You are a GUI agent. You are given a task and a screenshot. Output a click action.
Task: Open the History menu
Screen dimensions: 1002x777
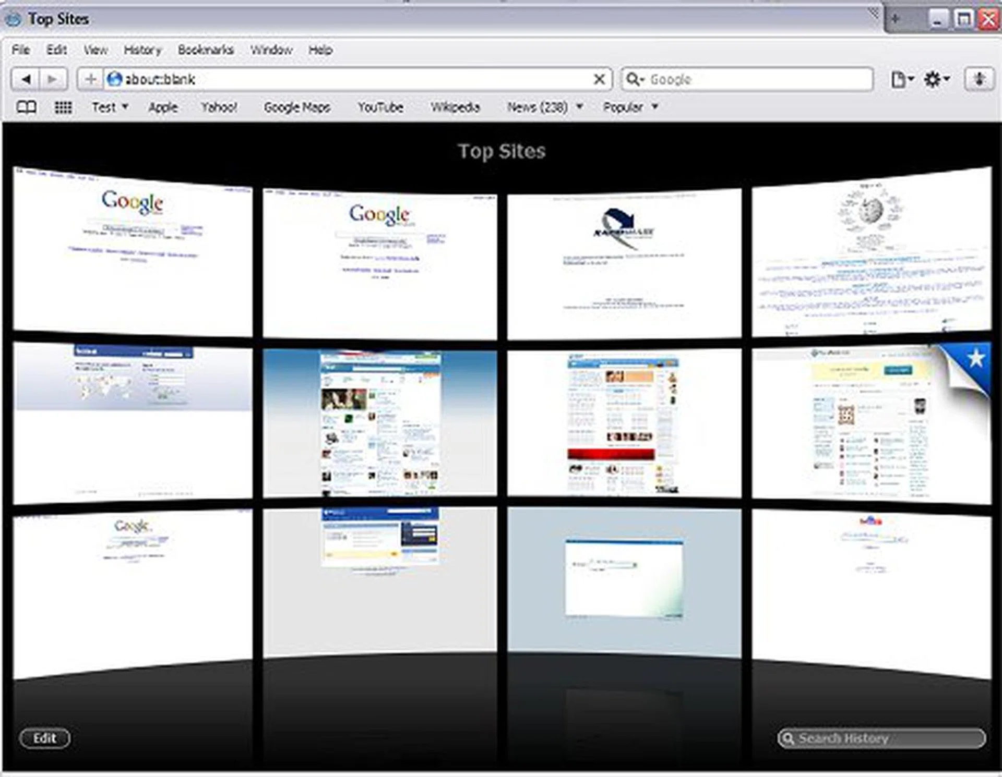pyautogui.click(x=142, y=50)
